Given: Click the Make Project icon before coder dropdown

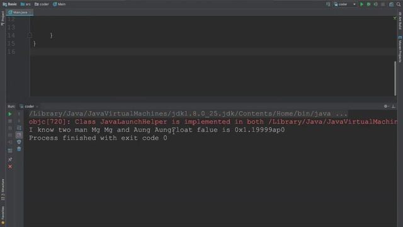Looking at the screenshot, I should coord(328,4).
